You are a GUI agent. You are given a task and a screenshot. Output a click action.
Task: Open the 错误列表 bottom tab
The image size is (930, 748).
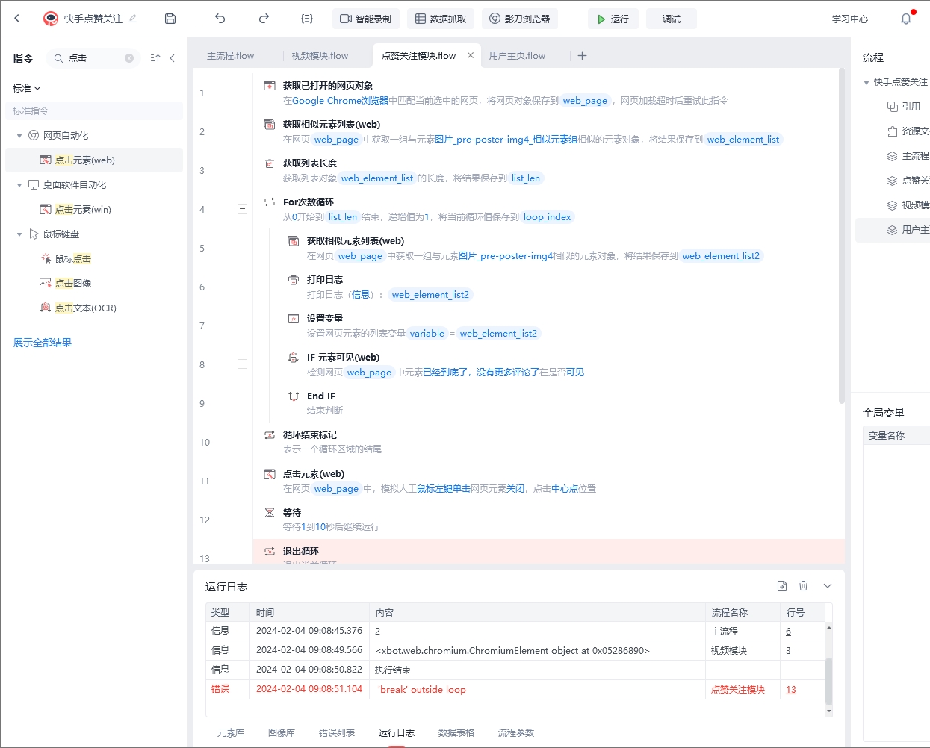tap(337, 732)
